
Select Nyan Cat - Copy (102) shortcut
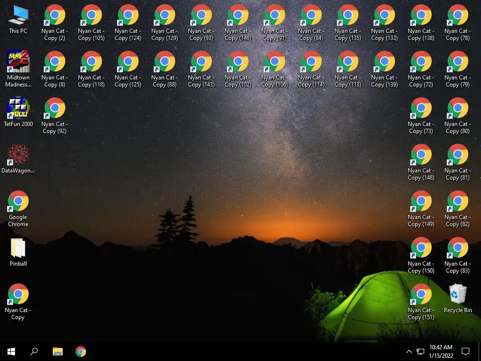[238, 70]
